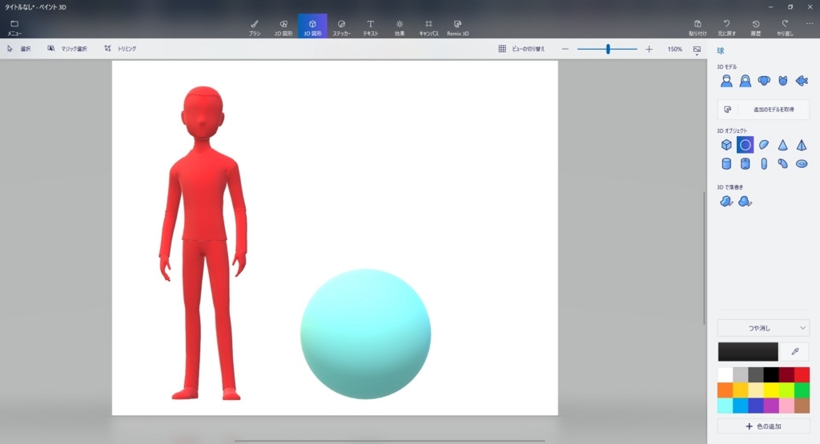Open the Remix 3D tab

457,28
